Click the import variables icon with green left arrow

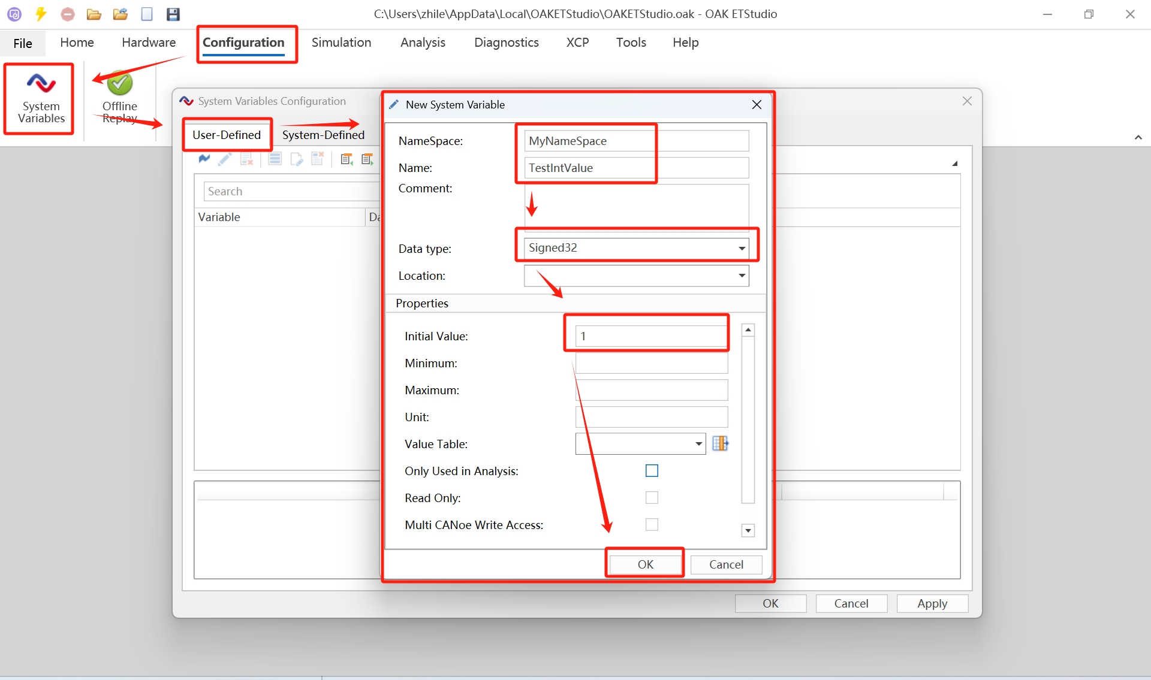tap(346, 159)
